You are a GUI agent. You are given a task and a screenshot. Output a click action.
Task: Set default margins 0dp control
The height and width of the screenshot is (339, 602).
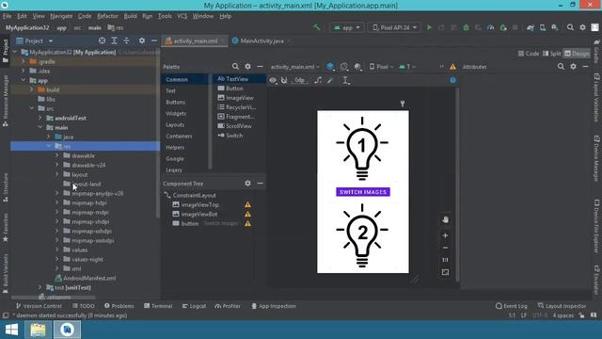tap(299, 80)
